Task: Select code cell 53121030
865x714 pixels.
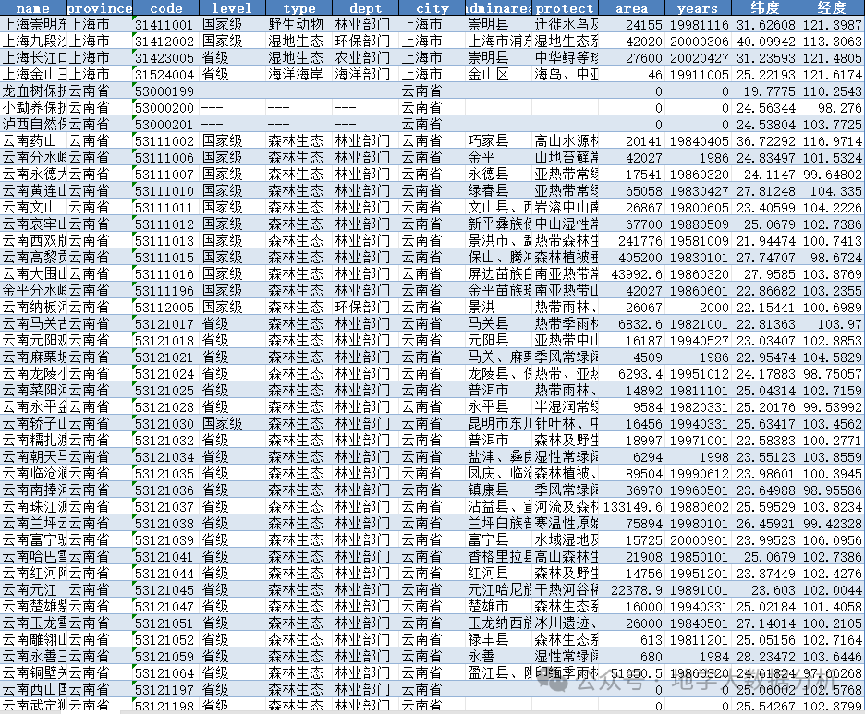Action: click(166, 423)
